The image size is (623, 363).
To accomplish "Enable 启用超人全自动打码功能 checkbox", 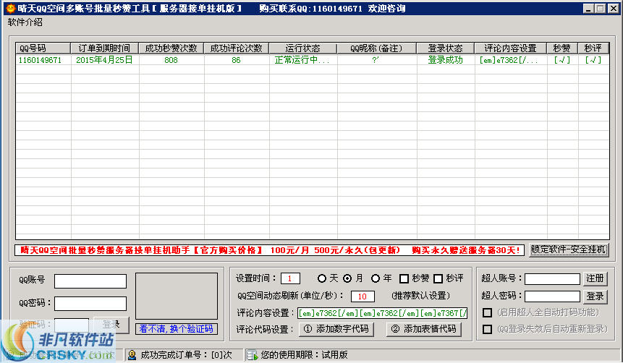I will click(487, 312).
